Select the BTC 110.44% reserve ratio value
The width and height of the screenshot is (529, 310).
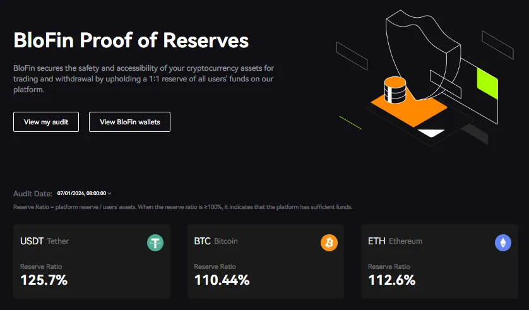click(222, 280)
